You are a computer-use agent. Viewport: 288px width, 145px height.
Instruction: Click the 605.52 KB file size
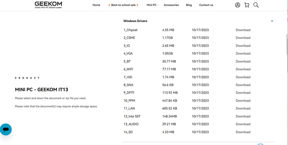pyautogui.click(x=169, y=109)
